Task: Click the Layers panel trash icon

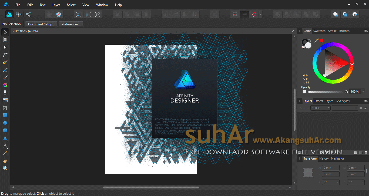Action: [x=366, y=153]
